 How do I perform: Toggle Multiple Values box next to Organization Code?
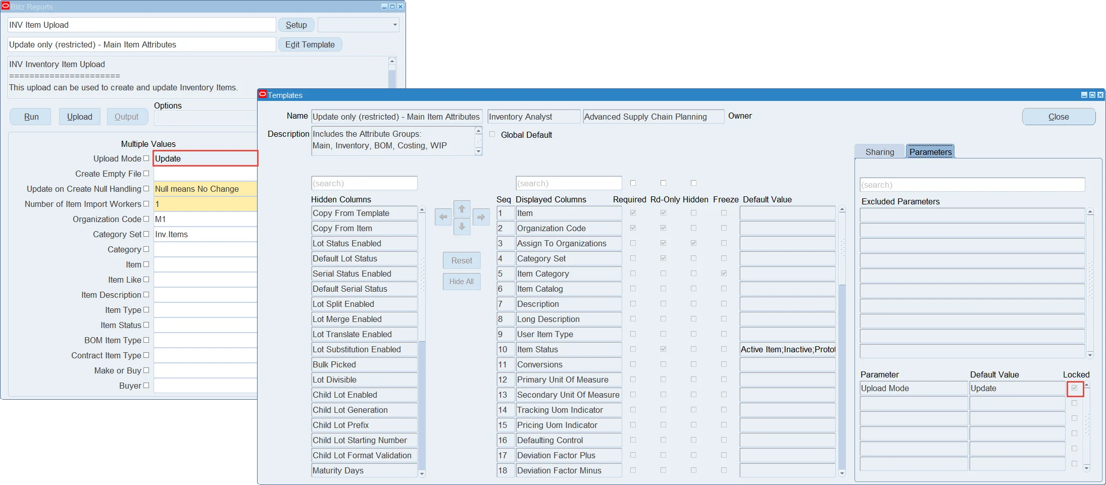[146, 219]
